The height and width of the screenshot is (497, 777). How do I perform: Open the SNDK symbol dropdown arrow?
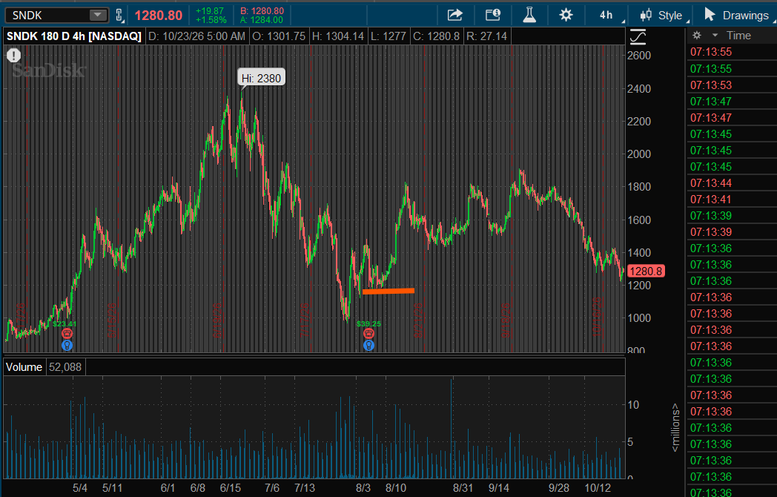98,16
